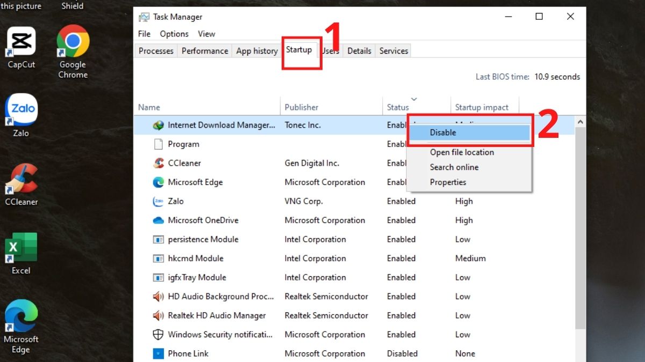Select the CCleaner startup entry name

click(184, 163)
